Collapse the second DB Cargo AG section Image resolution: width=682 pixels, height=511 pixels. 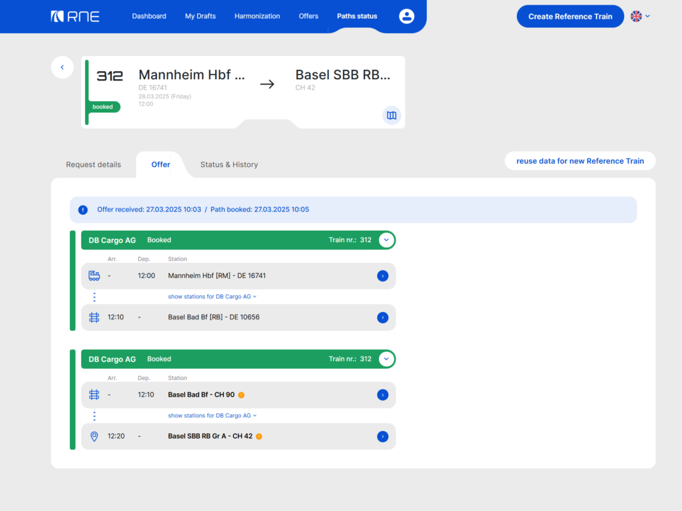386,359
